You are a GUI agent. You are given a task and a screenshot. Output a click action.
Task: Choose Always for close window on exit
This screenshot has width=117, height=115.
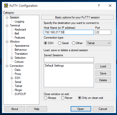point(45,98)
